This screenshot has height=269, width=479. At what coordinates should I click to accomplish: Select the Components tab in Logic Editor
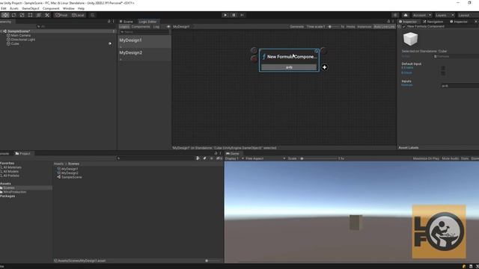point(141,27)
